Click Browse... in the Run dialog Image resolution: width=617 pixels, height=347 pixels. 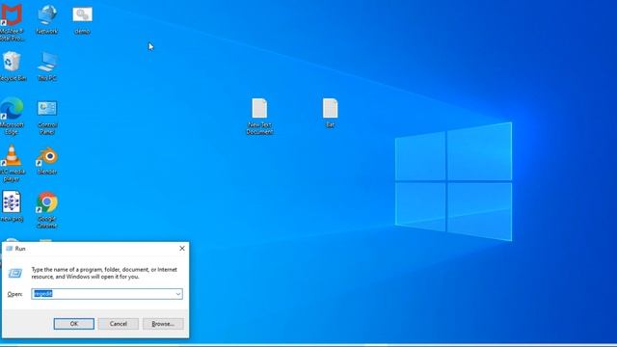(163, 324)
